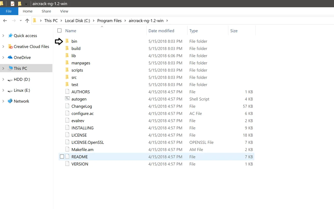Select Quick access in navigation pane
The height and width of the screenshot is (209, 334).
25,36
